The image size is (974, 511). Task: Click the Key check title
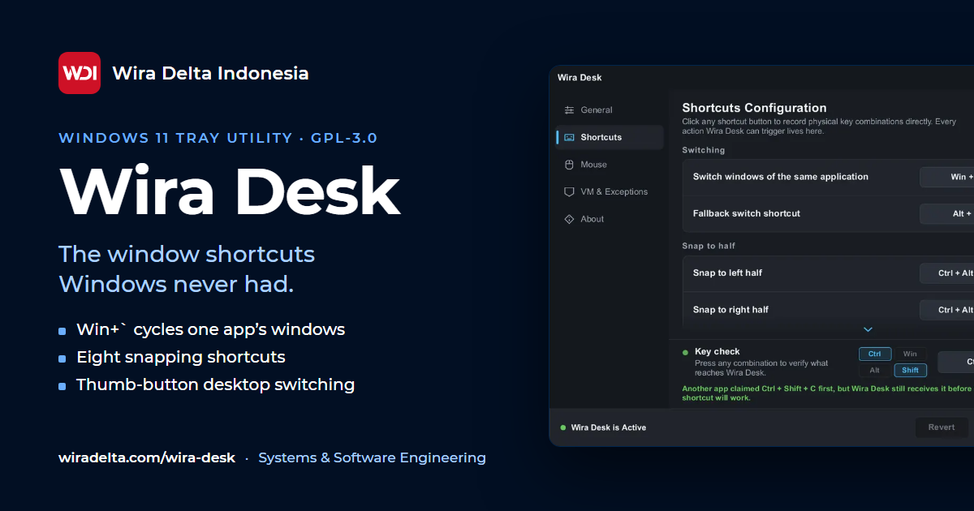(x=718, y=352)
